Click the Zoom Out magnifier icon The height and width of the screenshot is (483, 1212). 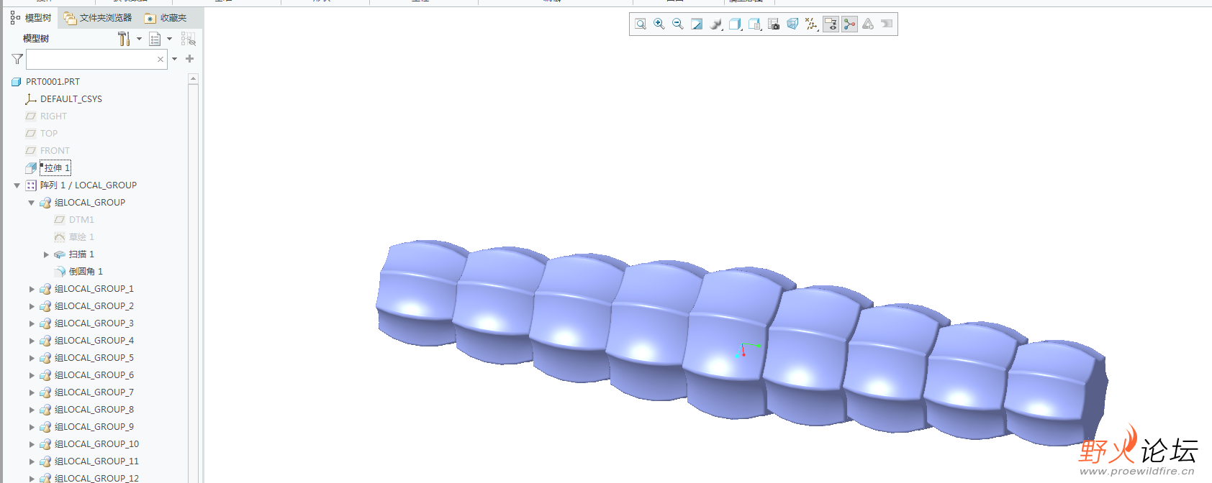(x=677, y=24)
